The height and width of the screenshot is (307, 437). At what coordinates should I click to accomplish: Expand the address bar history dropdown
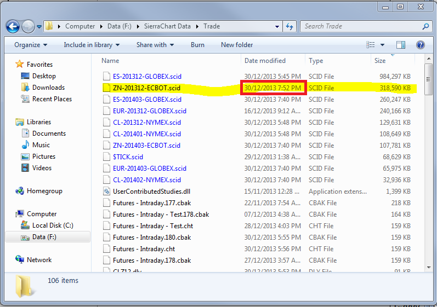(x=277, y=27)
